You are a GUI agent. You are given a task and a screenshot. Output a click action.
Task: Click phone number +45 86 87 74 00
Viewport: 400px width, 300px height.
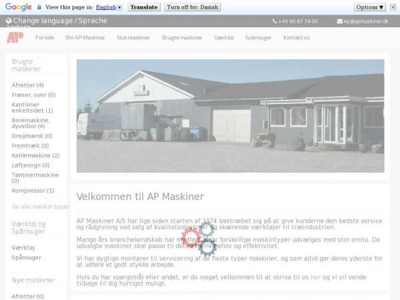[298, 21]
